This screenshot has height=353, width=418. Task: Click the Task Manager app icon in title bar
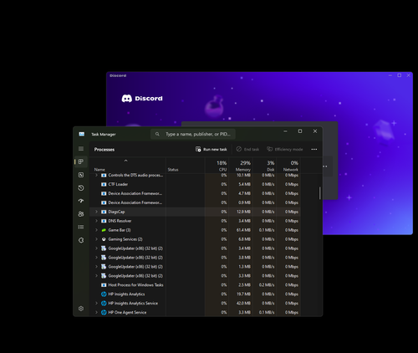tap(81, 134)
